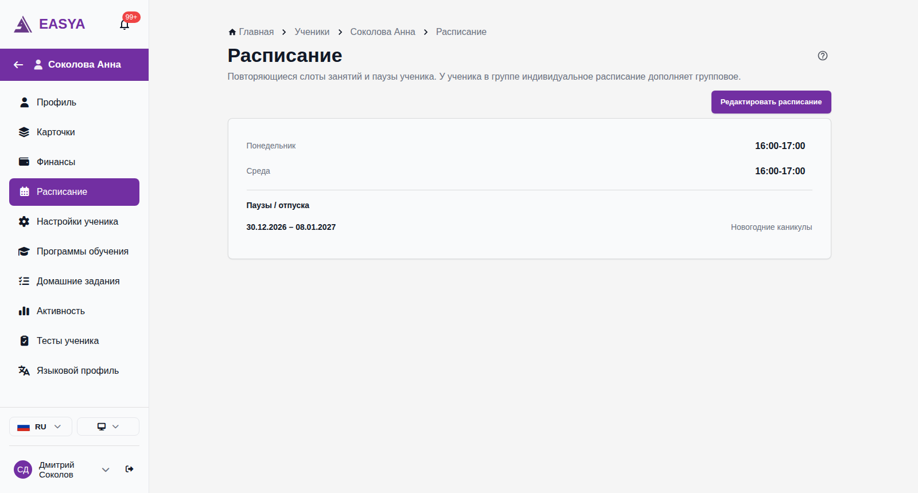Click the Языковой профиль translate icon
Image resolution: width=918 pixels, height=493 pixels.
[x=24, y=370]
